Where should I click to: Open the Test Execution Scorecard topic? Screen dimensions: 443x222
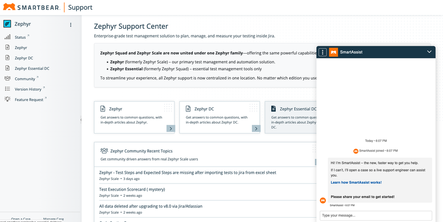(132, 189)
